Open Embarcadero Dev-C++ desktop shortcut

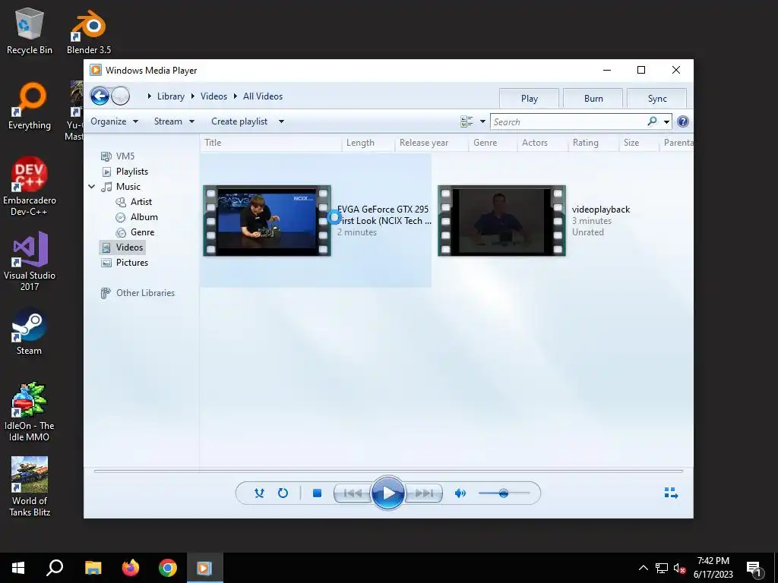click(x=30, y=187)
